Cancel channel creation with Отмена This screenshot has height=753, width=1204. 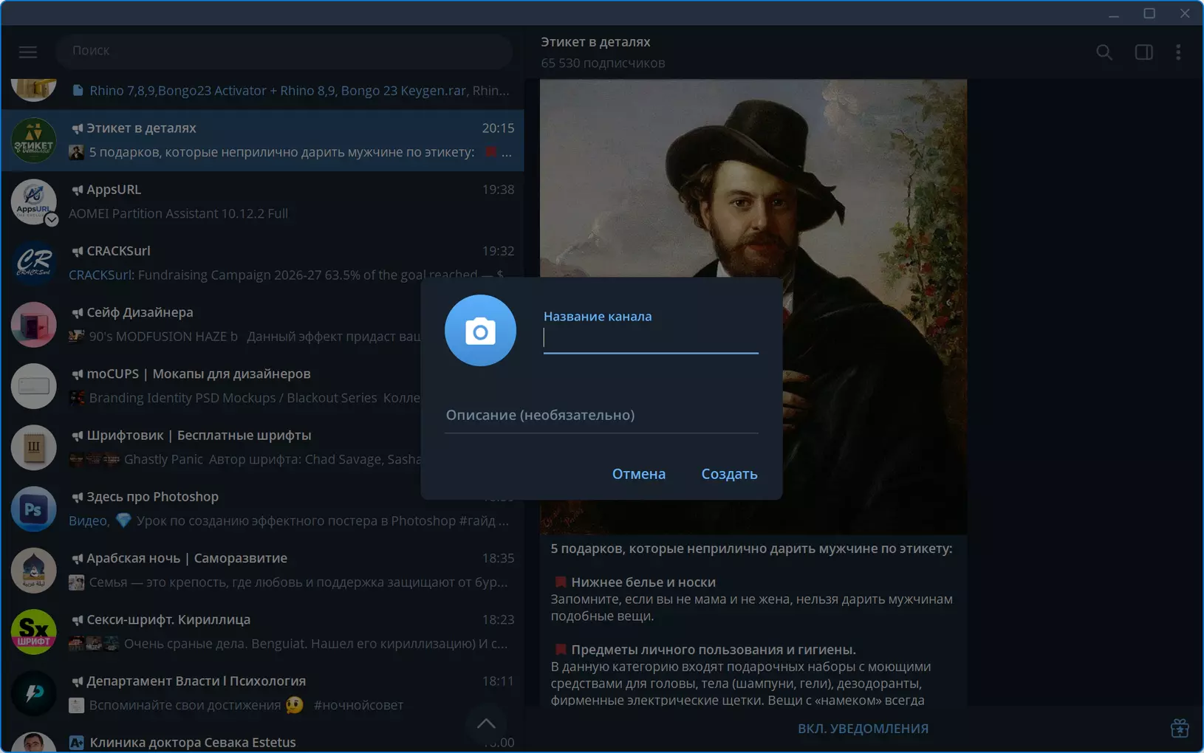pyautogui.click(x=639, y=474)
